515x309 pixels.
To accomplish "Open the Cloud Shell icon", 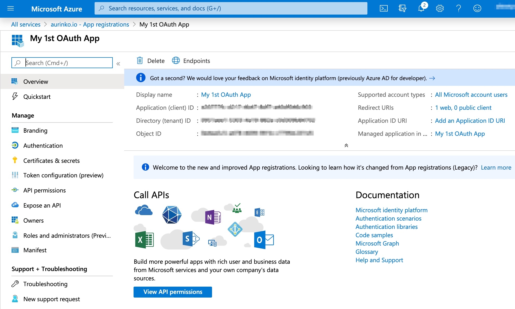I will pyautogui.click(x=384, y=9).
